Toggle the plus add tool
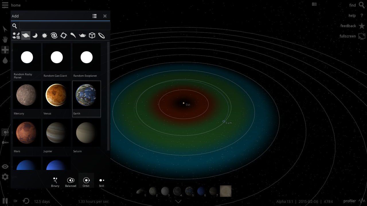367x206 pixels. point(5,50)
